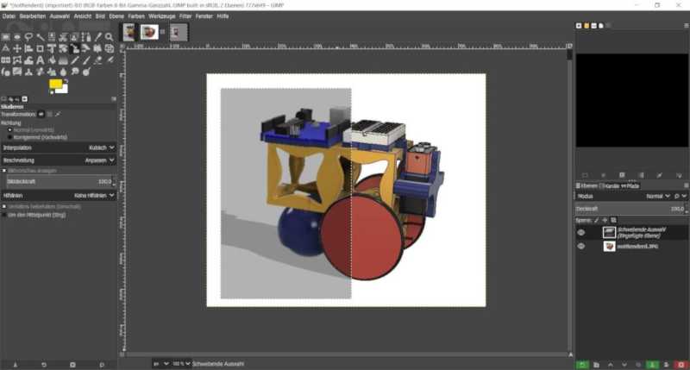Select the Airbrush tool

click(110, 60)
